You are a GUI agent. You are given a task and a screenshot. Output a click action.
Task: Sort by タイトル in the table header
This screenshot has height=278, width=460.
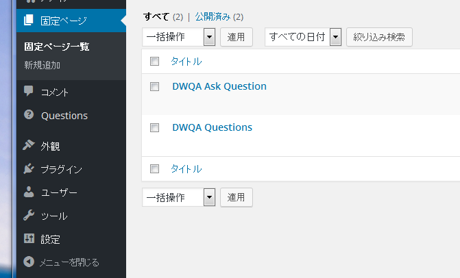186,61
